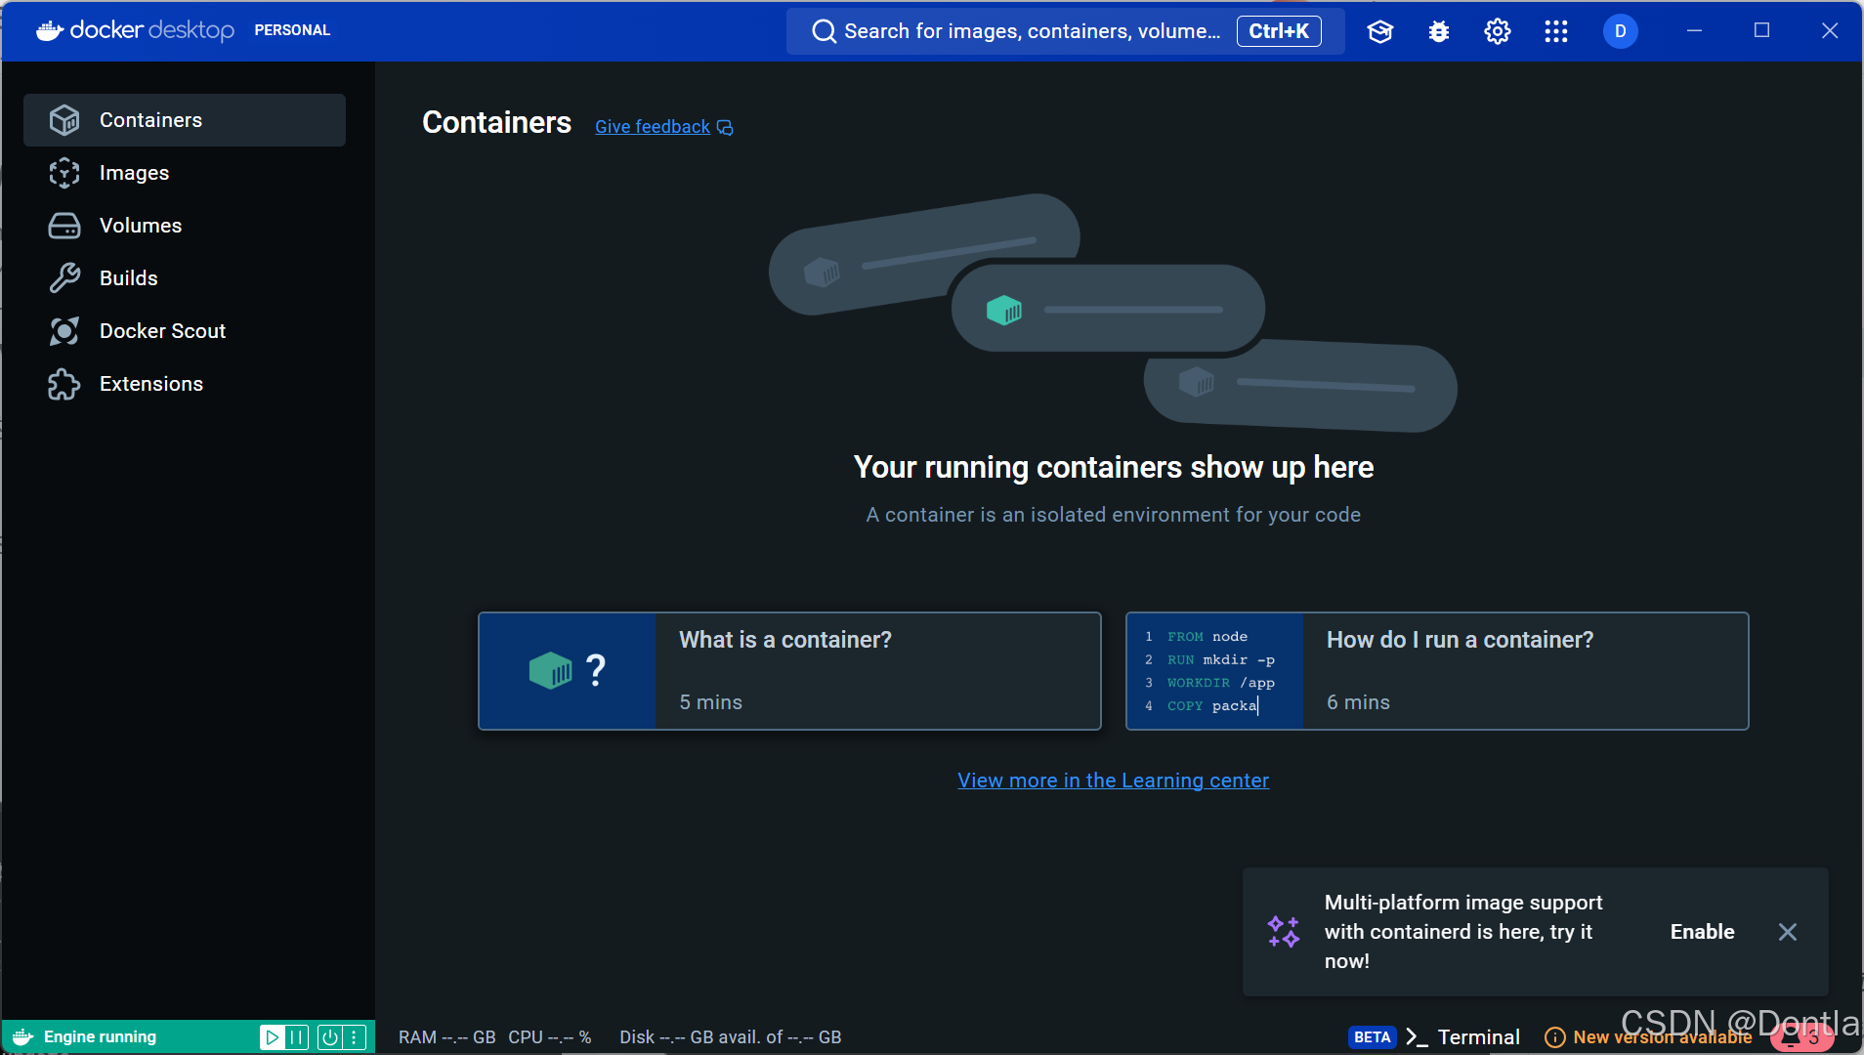Click the sparkle icon in the notification
This screenshot has height=1055, width=1864.
coord(1284,932)
